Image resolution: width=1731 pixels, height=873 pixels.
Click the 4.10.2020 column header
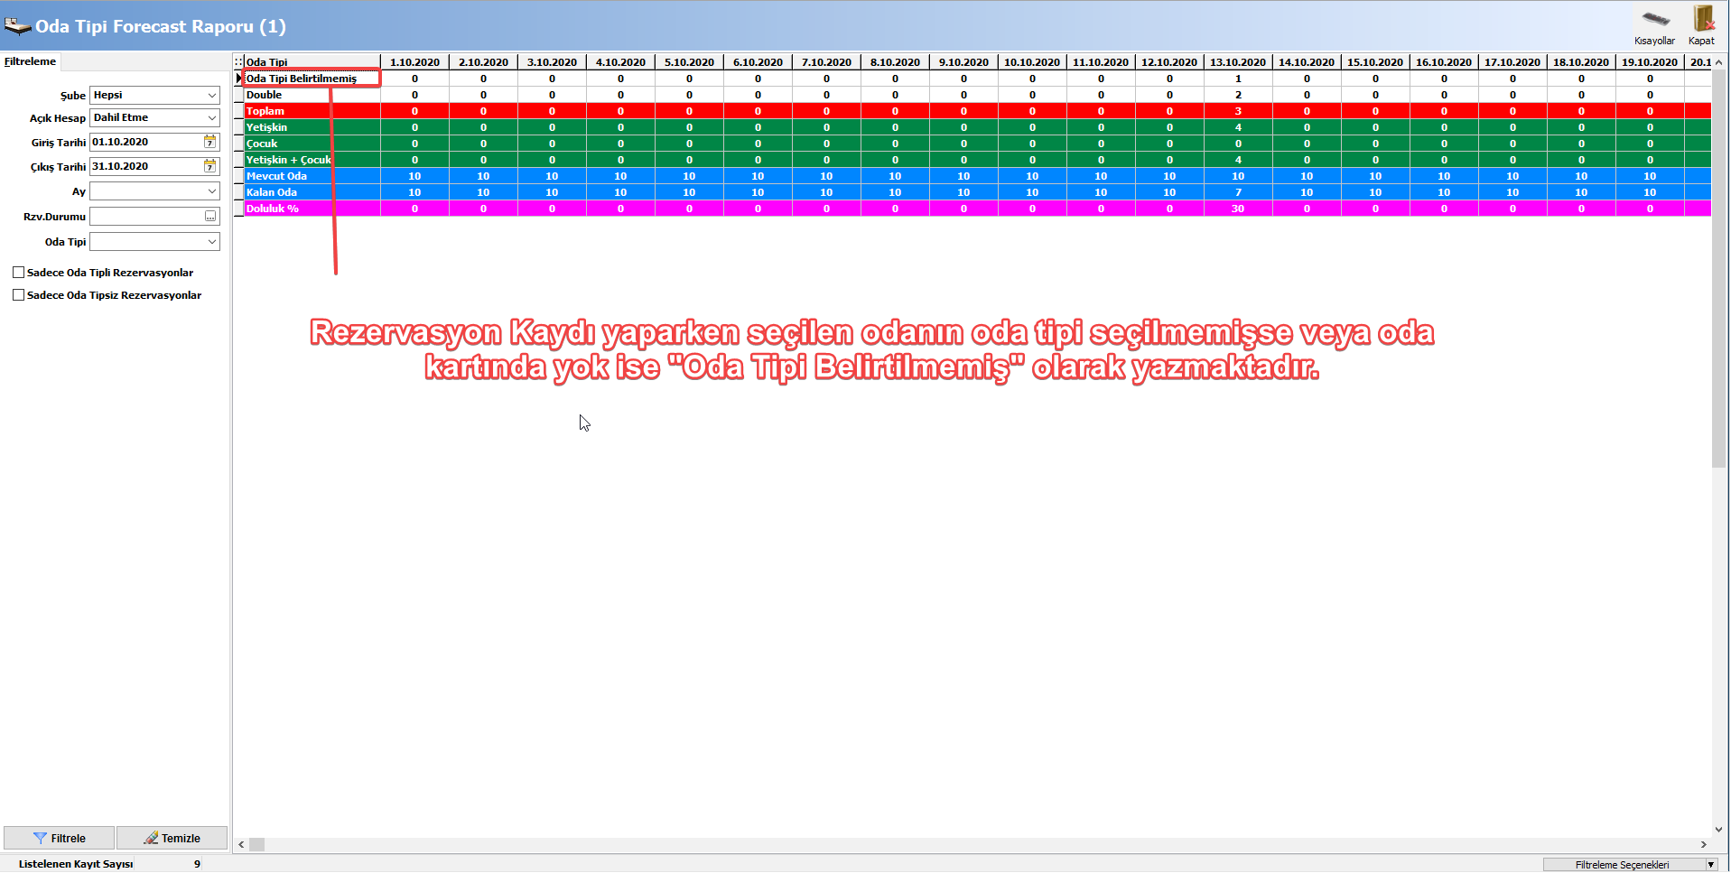tap(620, 62)
